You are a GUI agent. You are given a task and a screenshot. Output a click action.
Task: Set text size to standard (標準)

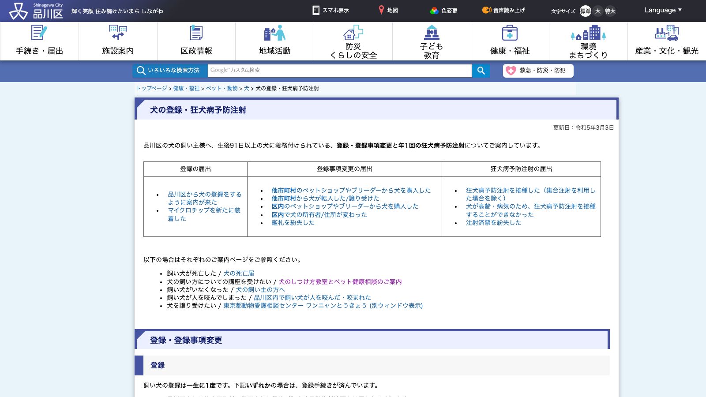(586, 11)
